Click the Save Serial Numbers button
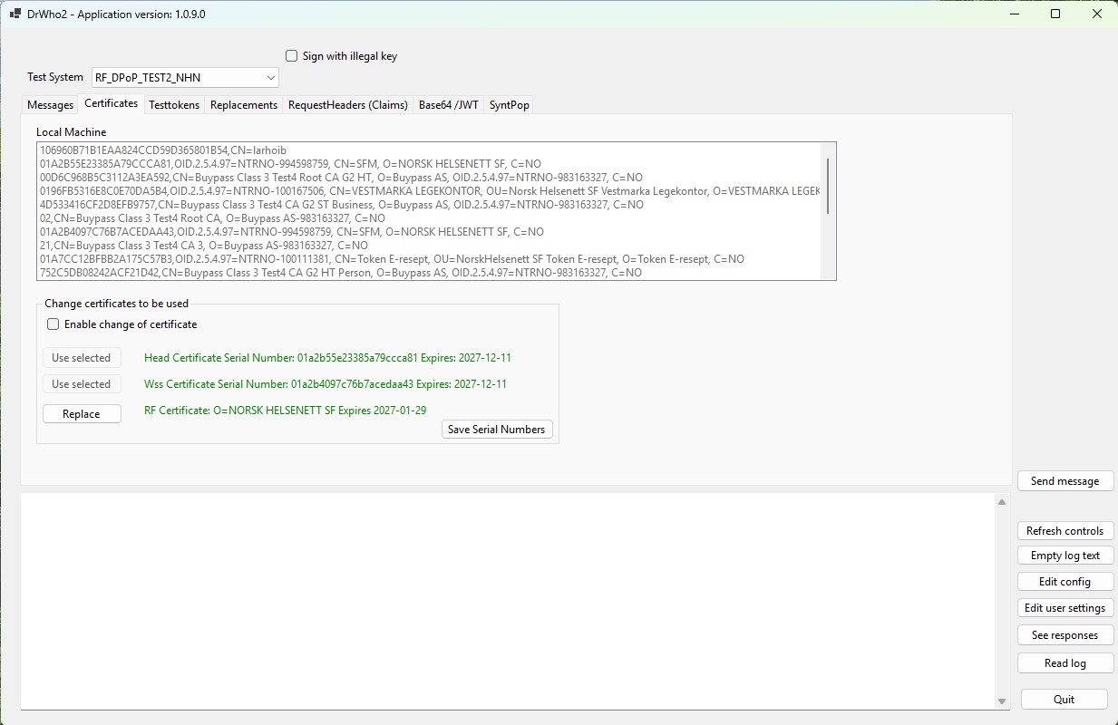The image size is (1118, 725). [x=496, y=430]
